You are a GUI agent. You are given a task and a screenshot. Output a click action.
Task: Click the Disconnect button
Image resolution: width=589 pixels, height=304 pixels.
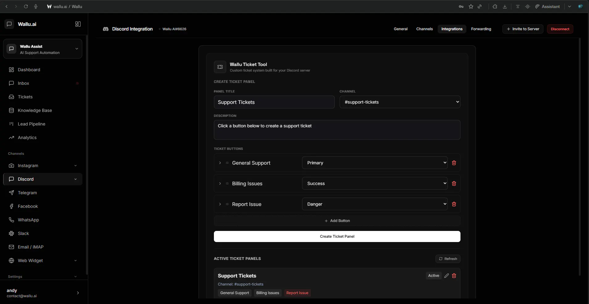pyautogui.click(x=560, y=29)
